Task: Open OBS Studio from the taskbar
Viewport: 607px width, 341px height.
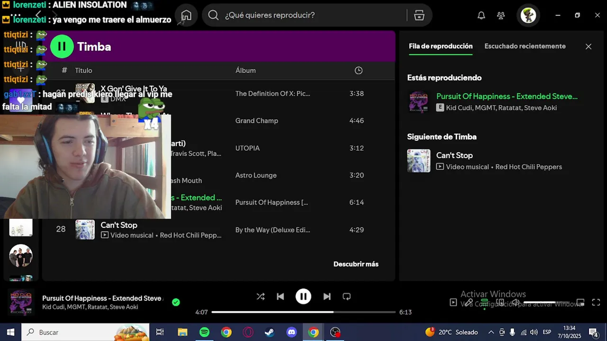Action: pyautogui.click(x=335, y=332)
